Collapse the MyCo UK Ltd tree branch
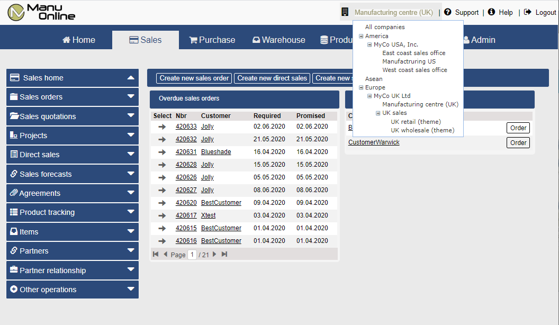The width and height of the screenshot is (559, 325). tap(369, 96)
